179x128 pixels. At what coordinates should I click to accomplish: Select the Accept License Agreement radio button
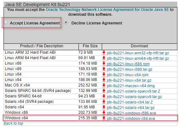6,23
